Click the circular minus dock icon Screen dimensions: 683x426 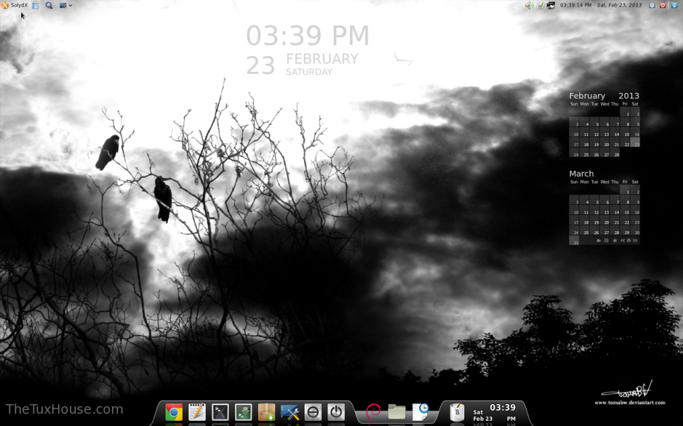[x=313, y=411]
